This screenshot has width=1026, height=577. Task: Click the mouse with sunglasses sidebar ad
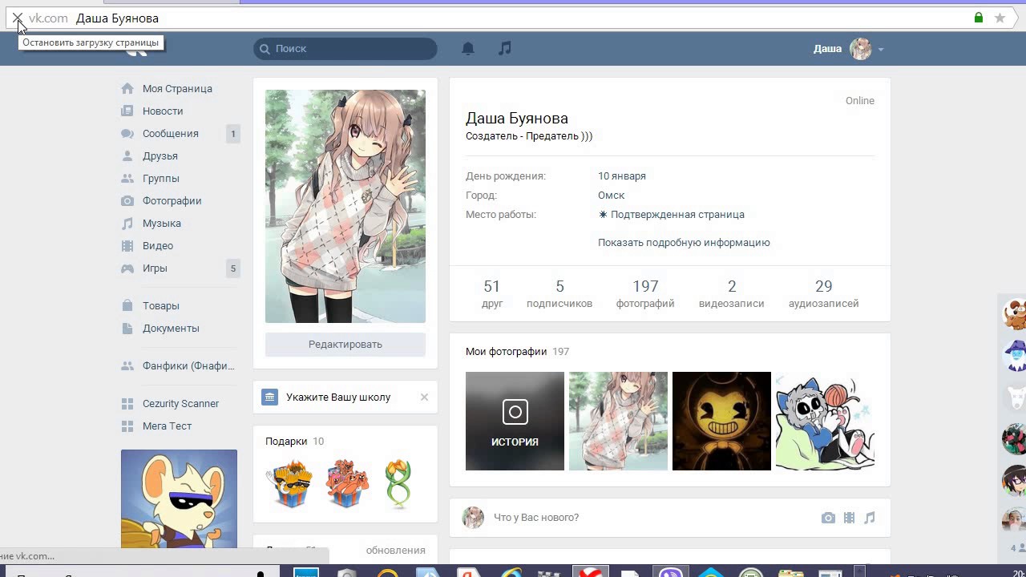179,498
